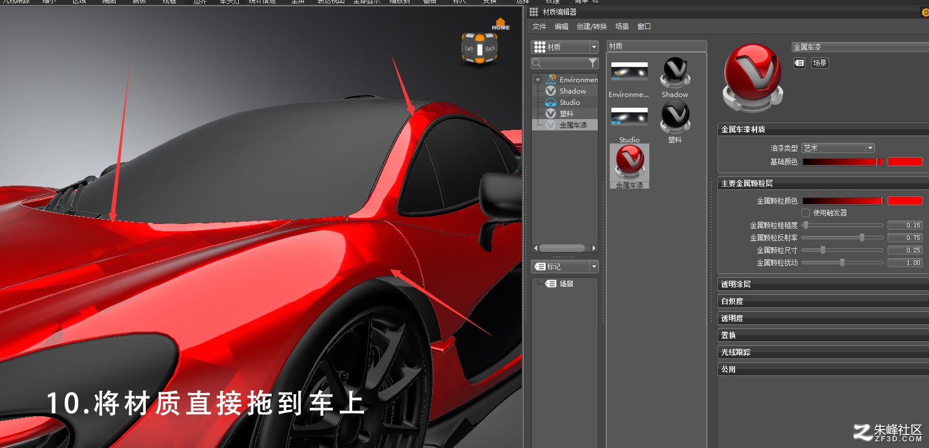Collapse the 金属车漆材质 section header
The width and height of the screenshot is (929, 448).
coord(822,129)
